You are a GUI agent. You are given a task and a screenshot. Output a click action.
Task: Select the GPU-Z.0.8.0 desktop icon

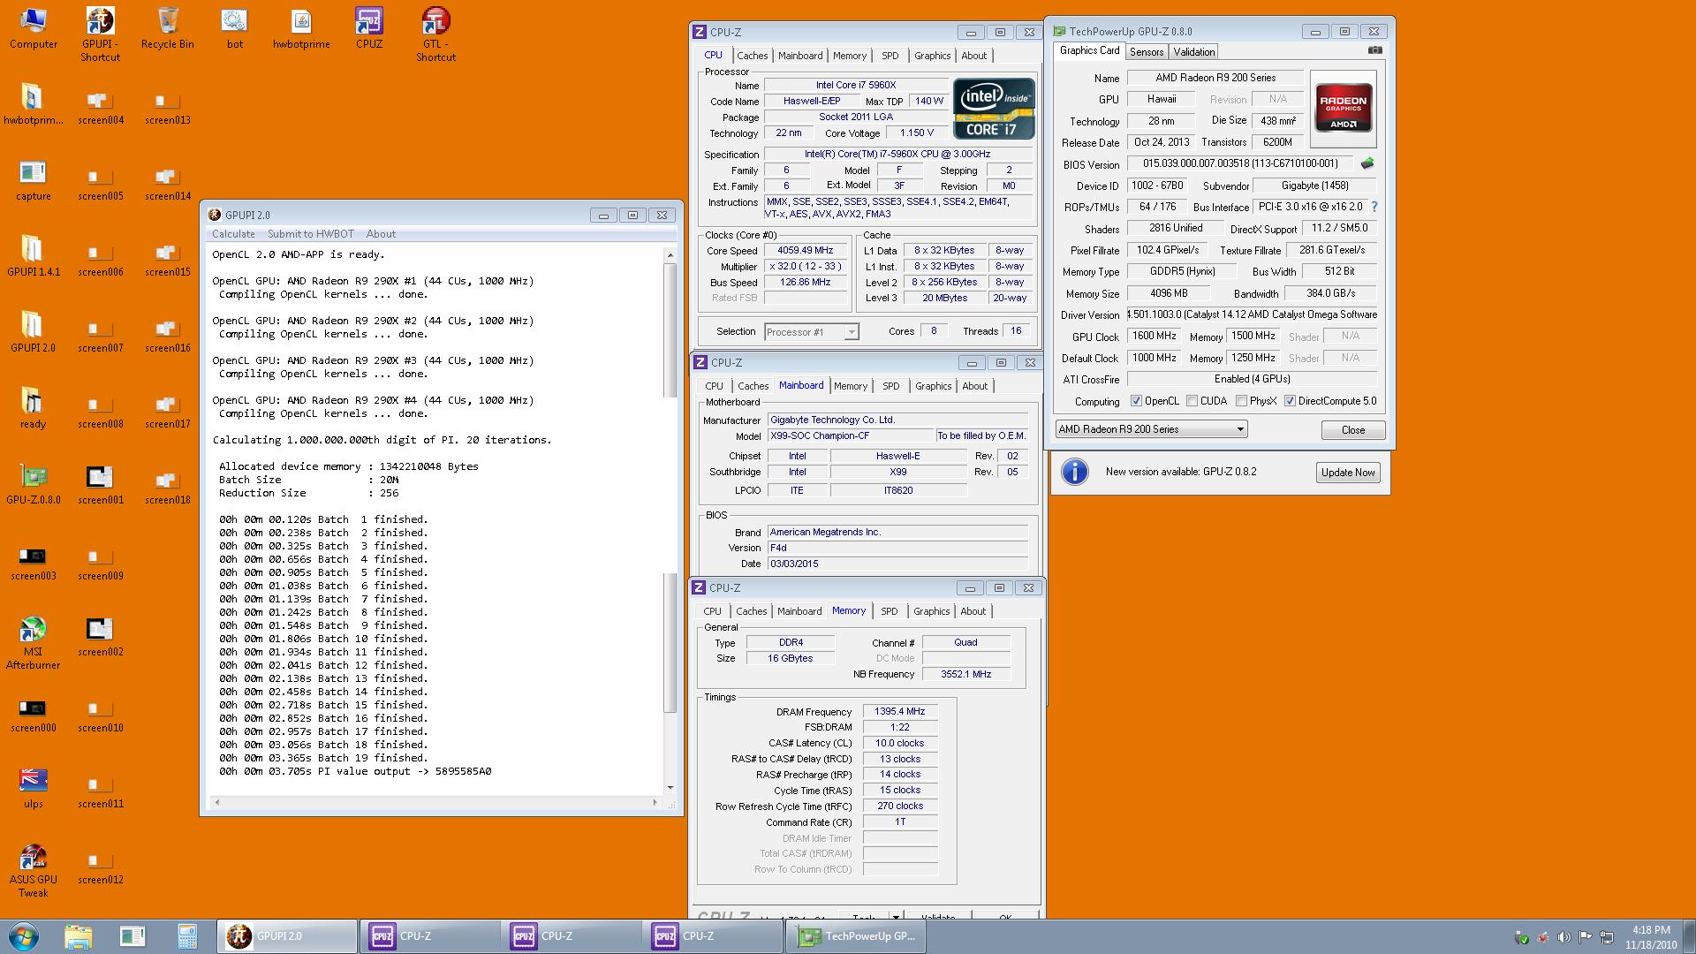coord(34,485)
